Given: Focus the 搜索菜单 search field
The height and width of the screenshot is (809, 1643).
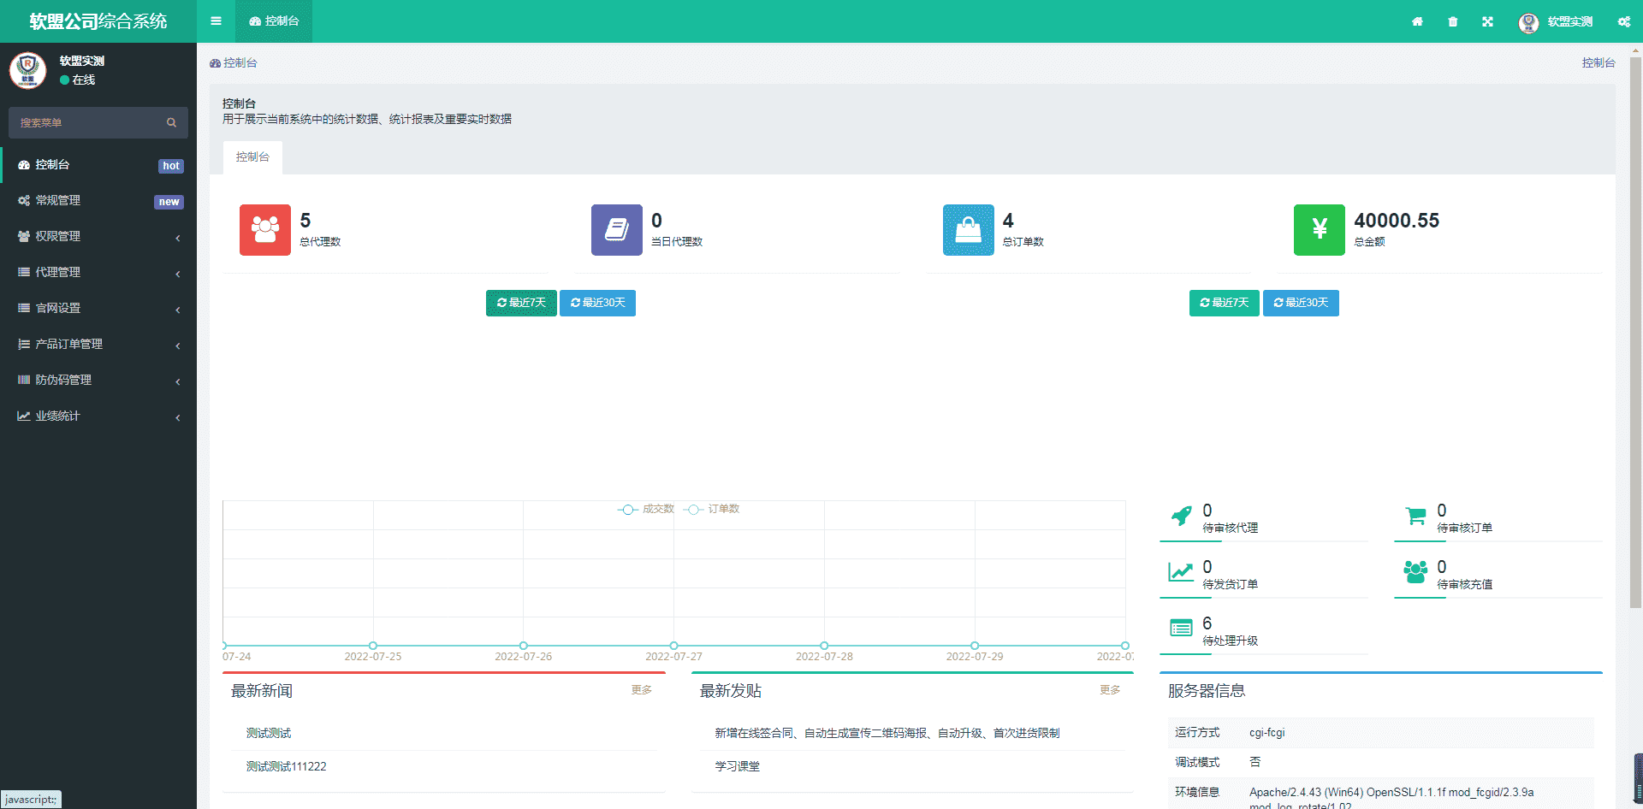Looking at the screenshot, I should coord(86,123).
